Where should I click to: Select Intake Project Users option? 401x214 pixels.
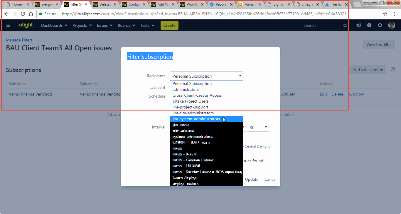[x=206, y=101]
